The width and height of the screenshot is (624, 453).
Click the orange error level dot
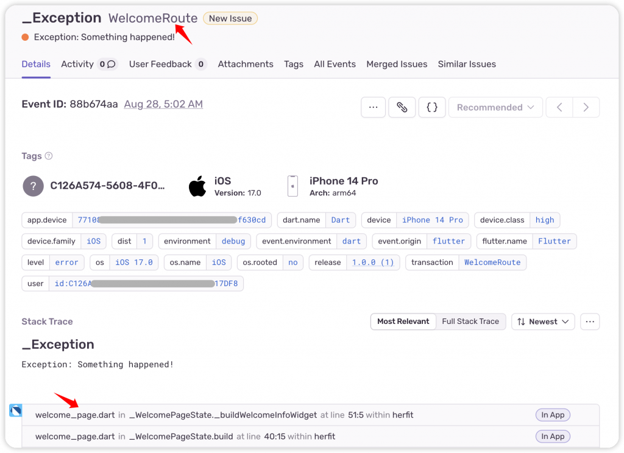point(25,37)
